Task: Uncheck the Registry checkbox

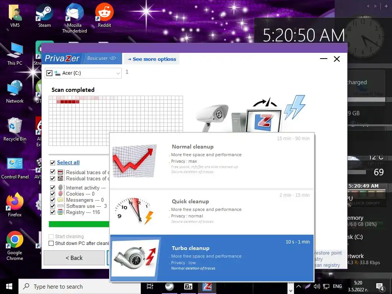Action: point(52,212)
